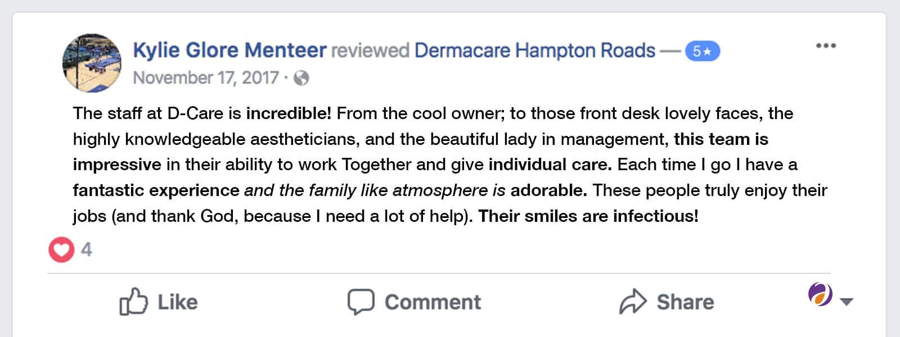Viewport: 900px width, 337px height.
Task: View the 4 reactions count
Action: (86, 249)
